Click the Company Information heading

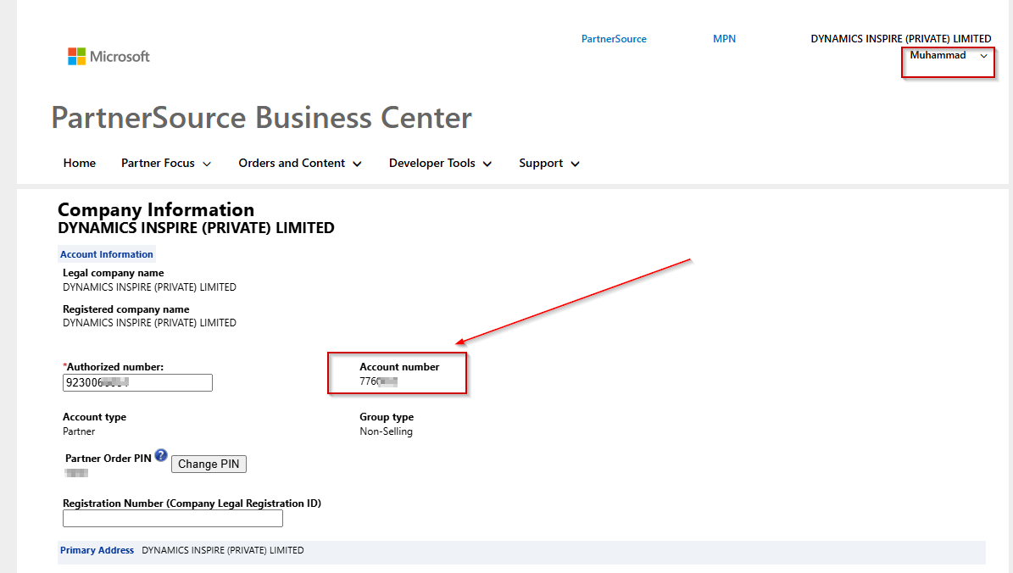coord(156,210)
